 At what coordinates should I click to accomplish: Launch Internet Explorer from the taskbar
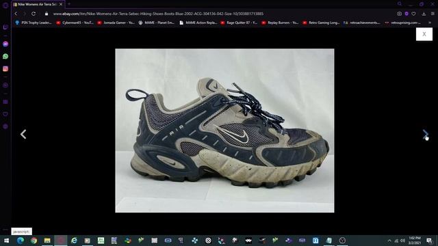click(74, 241)
